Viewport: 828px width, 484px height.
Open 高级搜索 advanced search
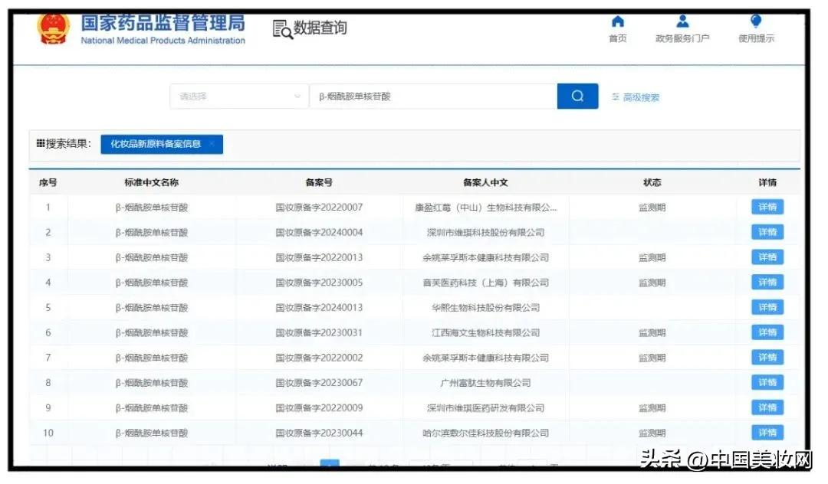click(x=636, y=97)
